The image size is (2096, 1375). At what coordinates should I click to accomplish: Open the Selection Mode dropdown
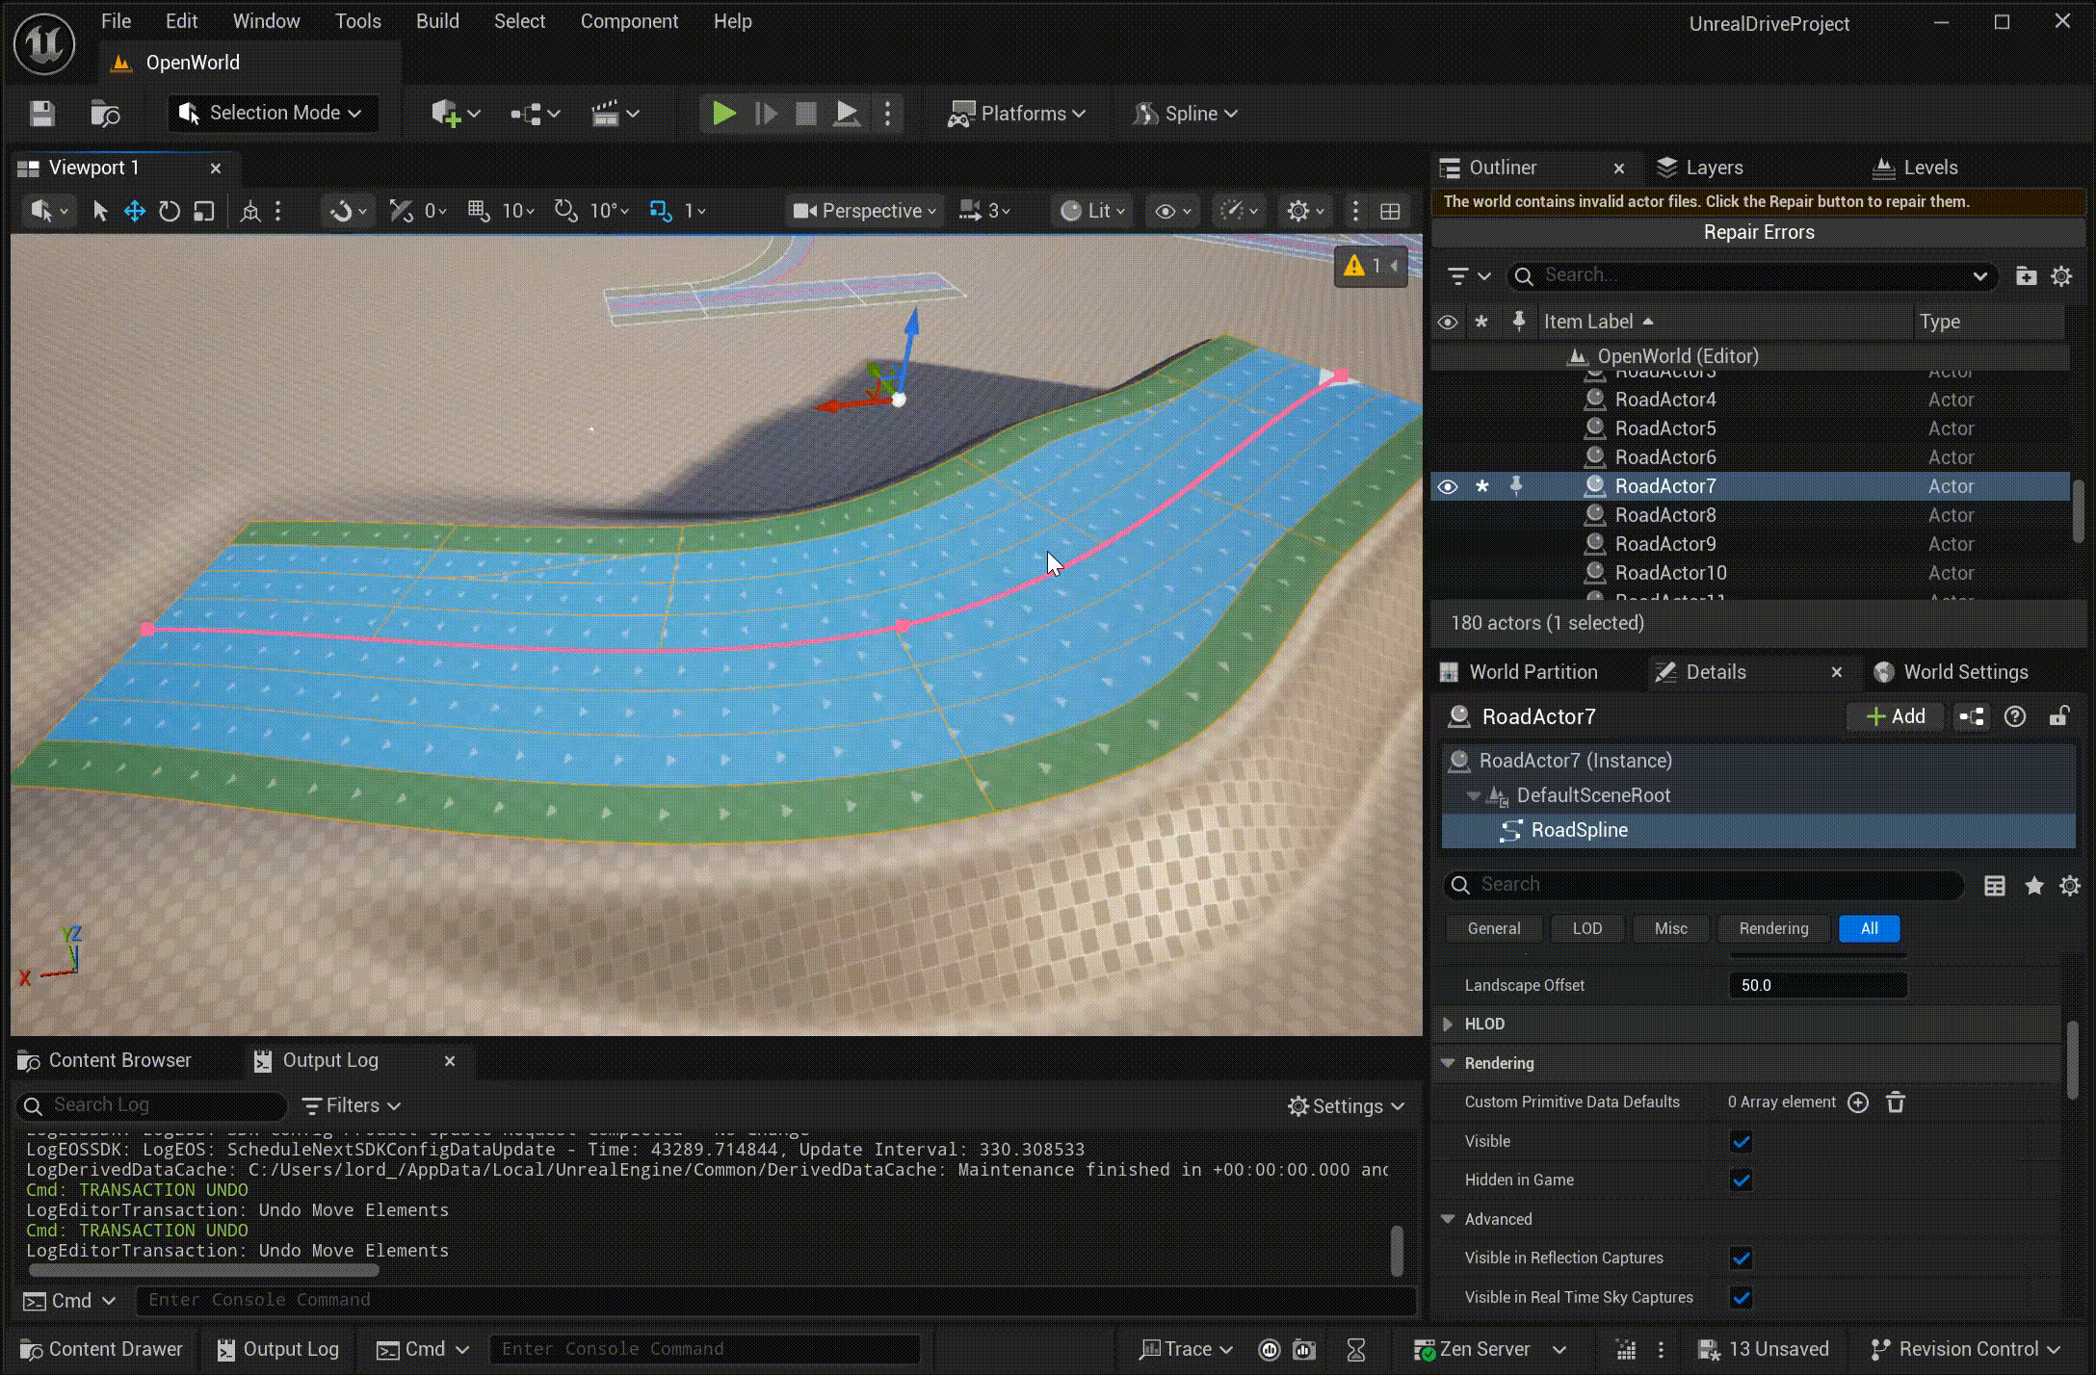pyautogui.click(x=272, y=114)
